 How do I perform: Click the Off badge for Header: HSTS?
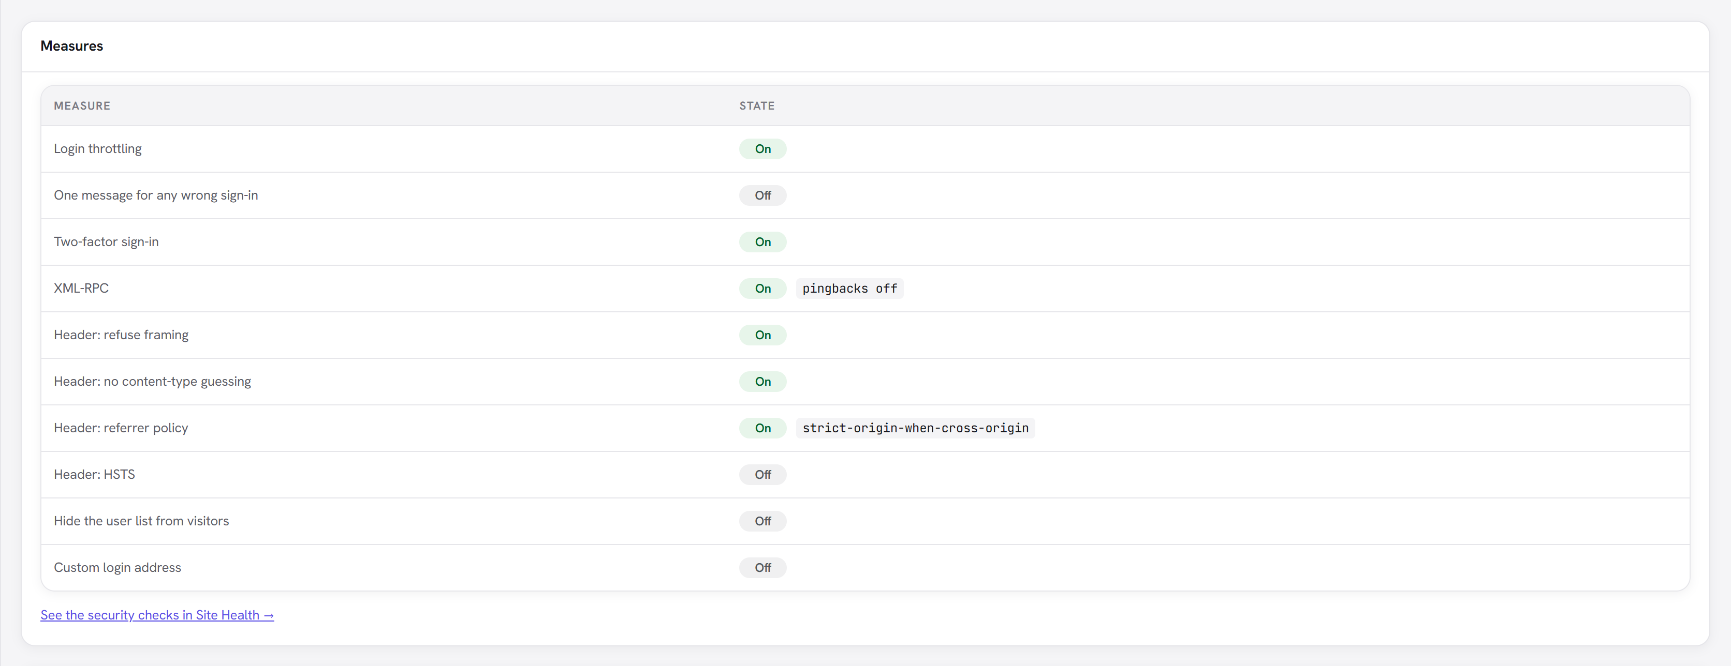click(762, 475)
